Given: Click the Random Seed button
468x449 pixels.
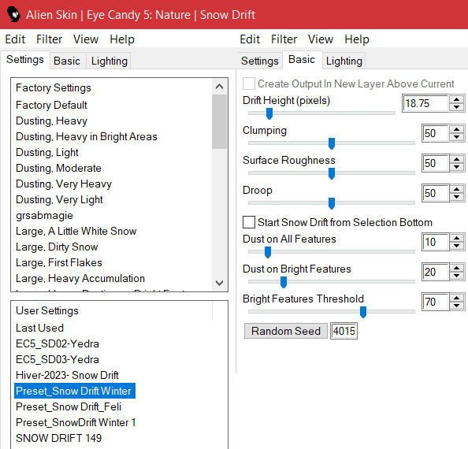Looking at the screenshot, I should (286, 331).
